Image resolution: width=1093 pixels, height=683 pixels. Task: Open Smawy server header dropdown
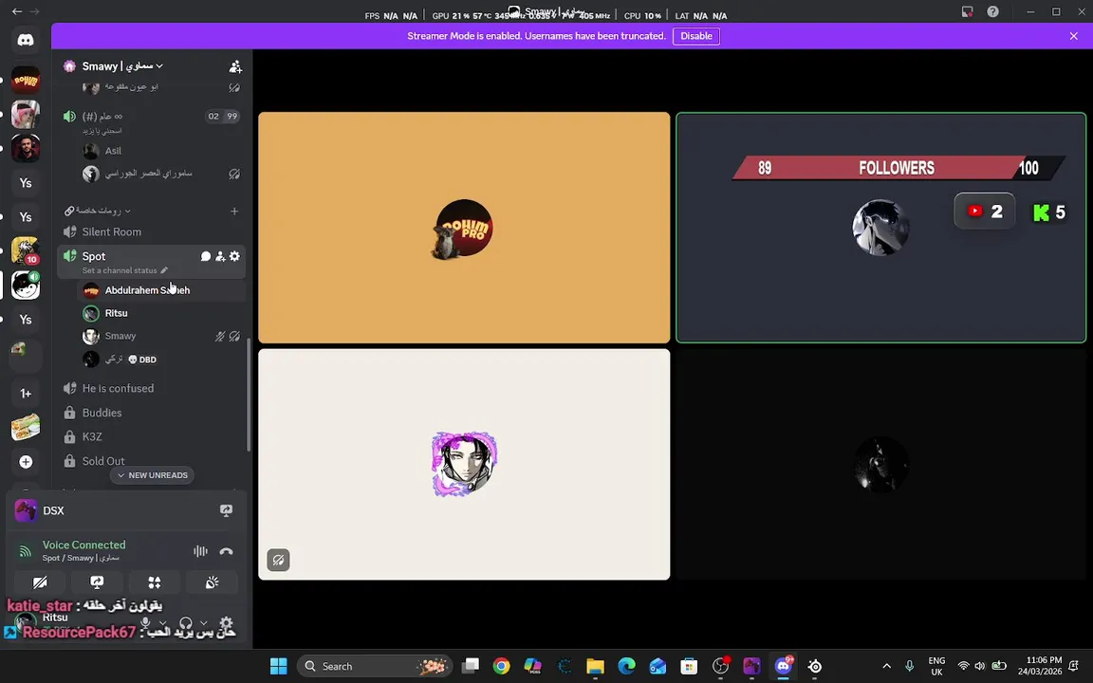(122, 66)
